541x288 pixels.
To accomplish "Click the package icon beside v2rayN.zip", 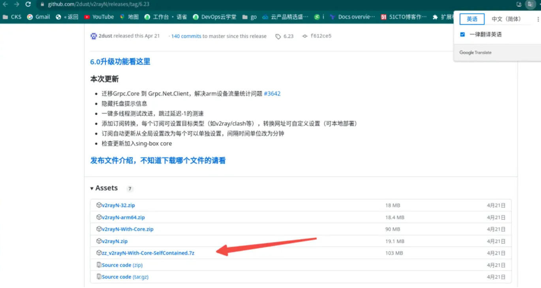I will [99, 241].
